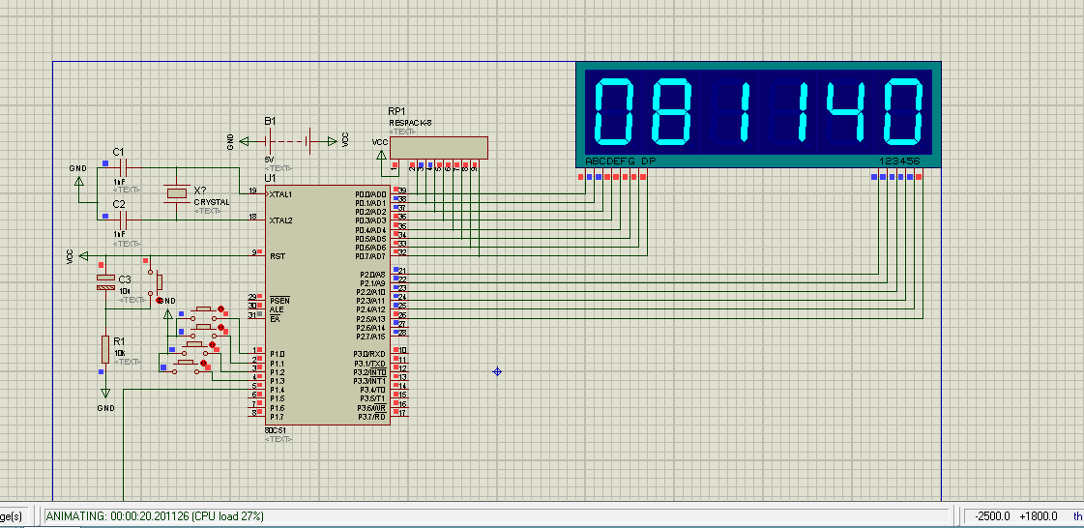Select the crystal oscillator X? symbol
This screenshot has width=1084, height=528.
pos(176,193)
